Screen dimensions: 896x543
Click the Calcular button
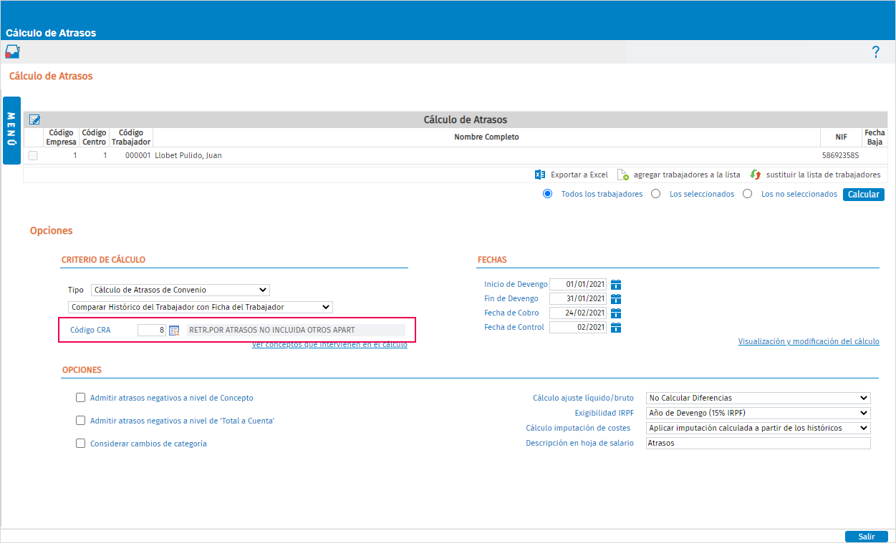pyautogui.click(x=864, y=195)
